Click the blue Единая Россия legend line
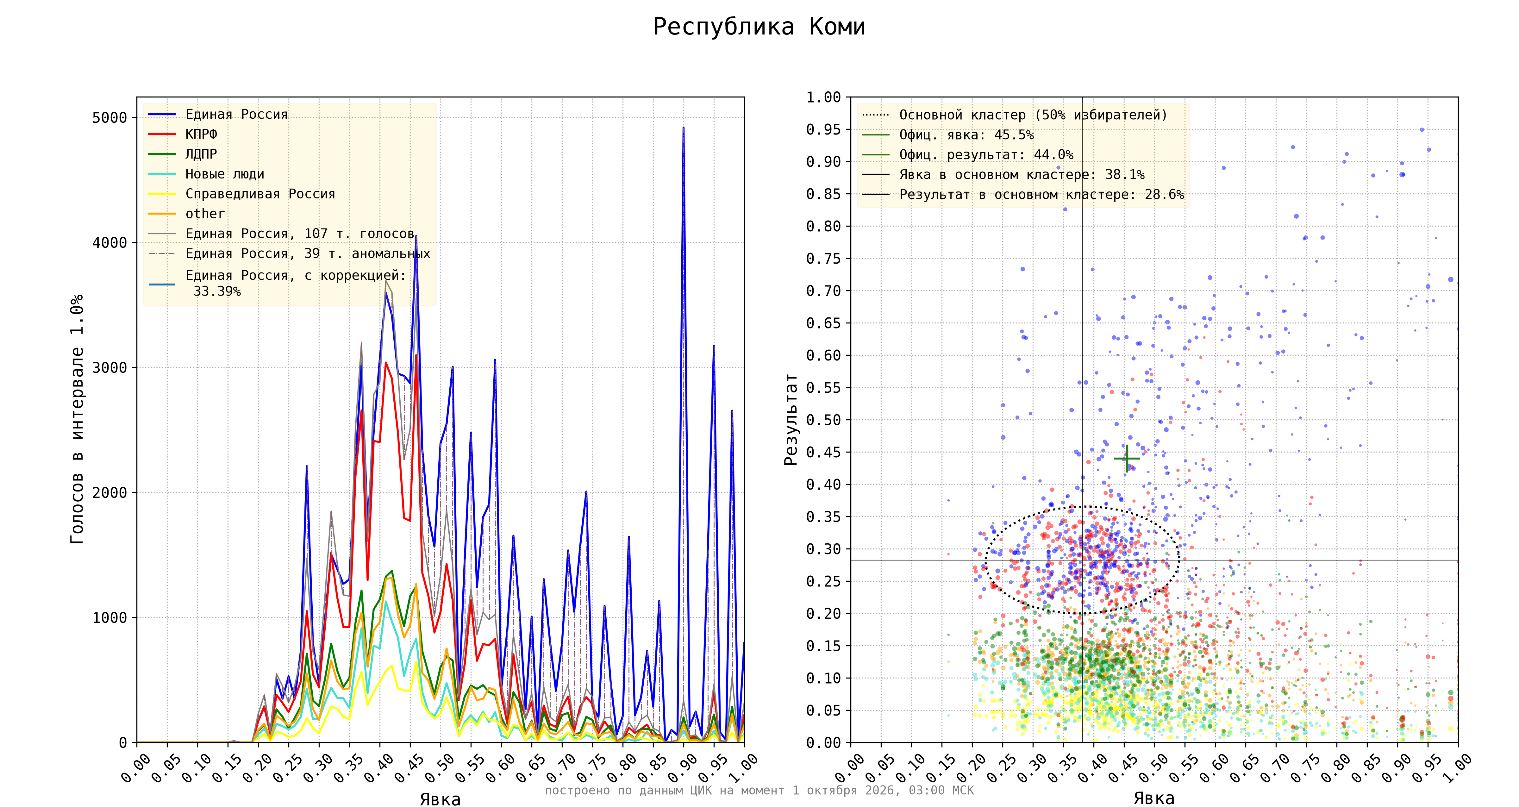 pos(162,115)
